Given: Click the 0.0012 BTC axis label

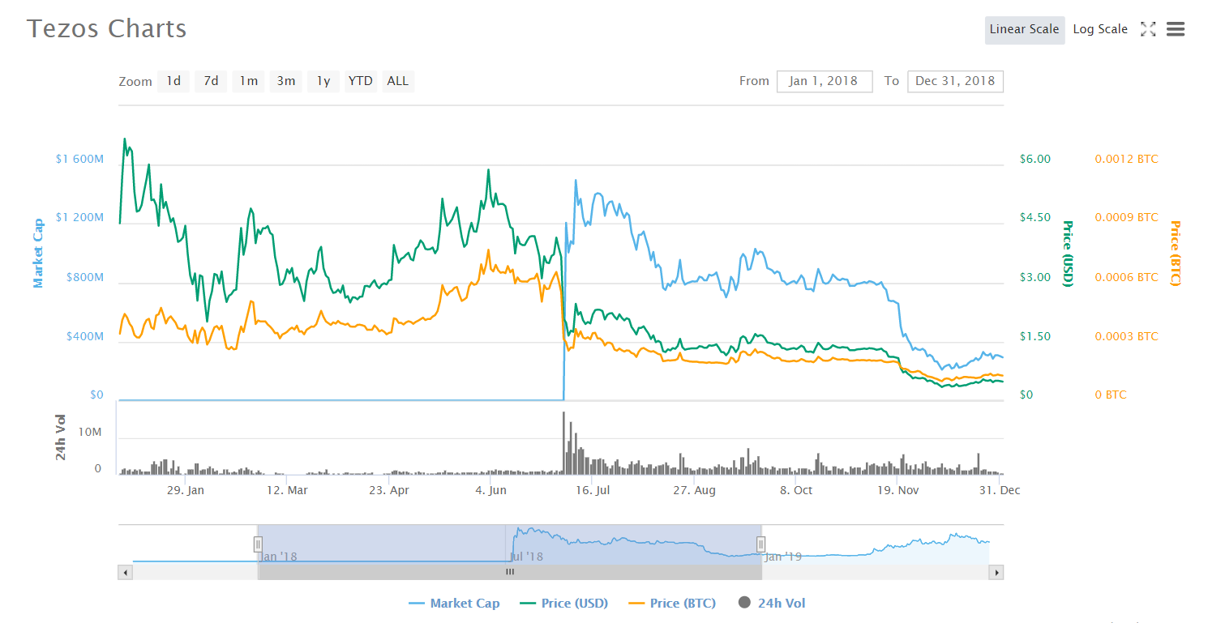Looking at the screenshot, I should [x=1127, y=159].
